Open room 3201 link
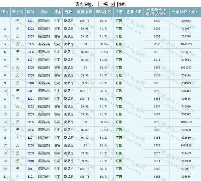The image size is (201, 181). tap(30, 99)
